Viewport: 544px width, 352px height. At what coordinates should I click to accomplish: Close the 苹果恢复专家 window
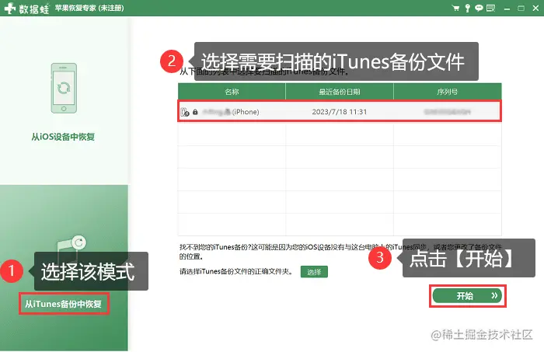tap(535, 8)
